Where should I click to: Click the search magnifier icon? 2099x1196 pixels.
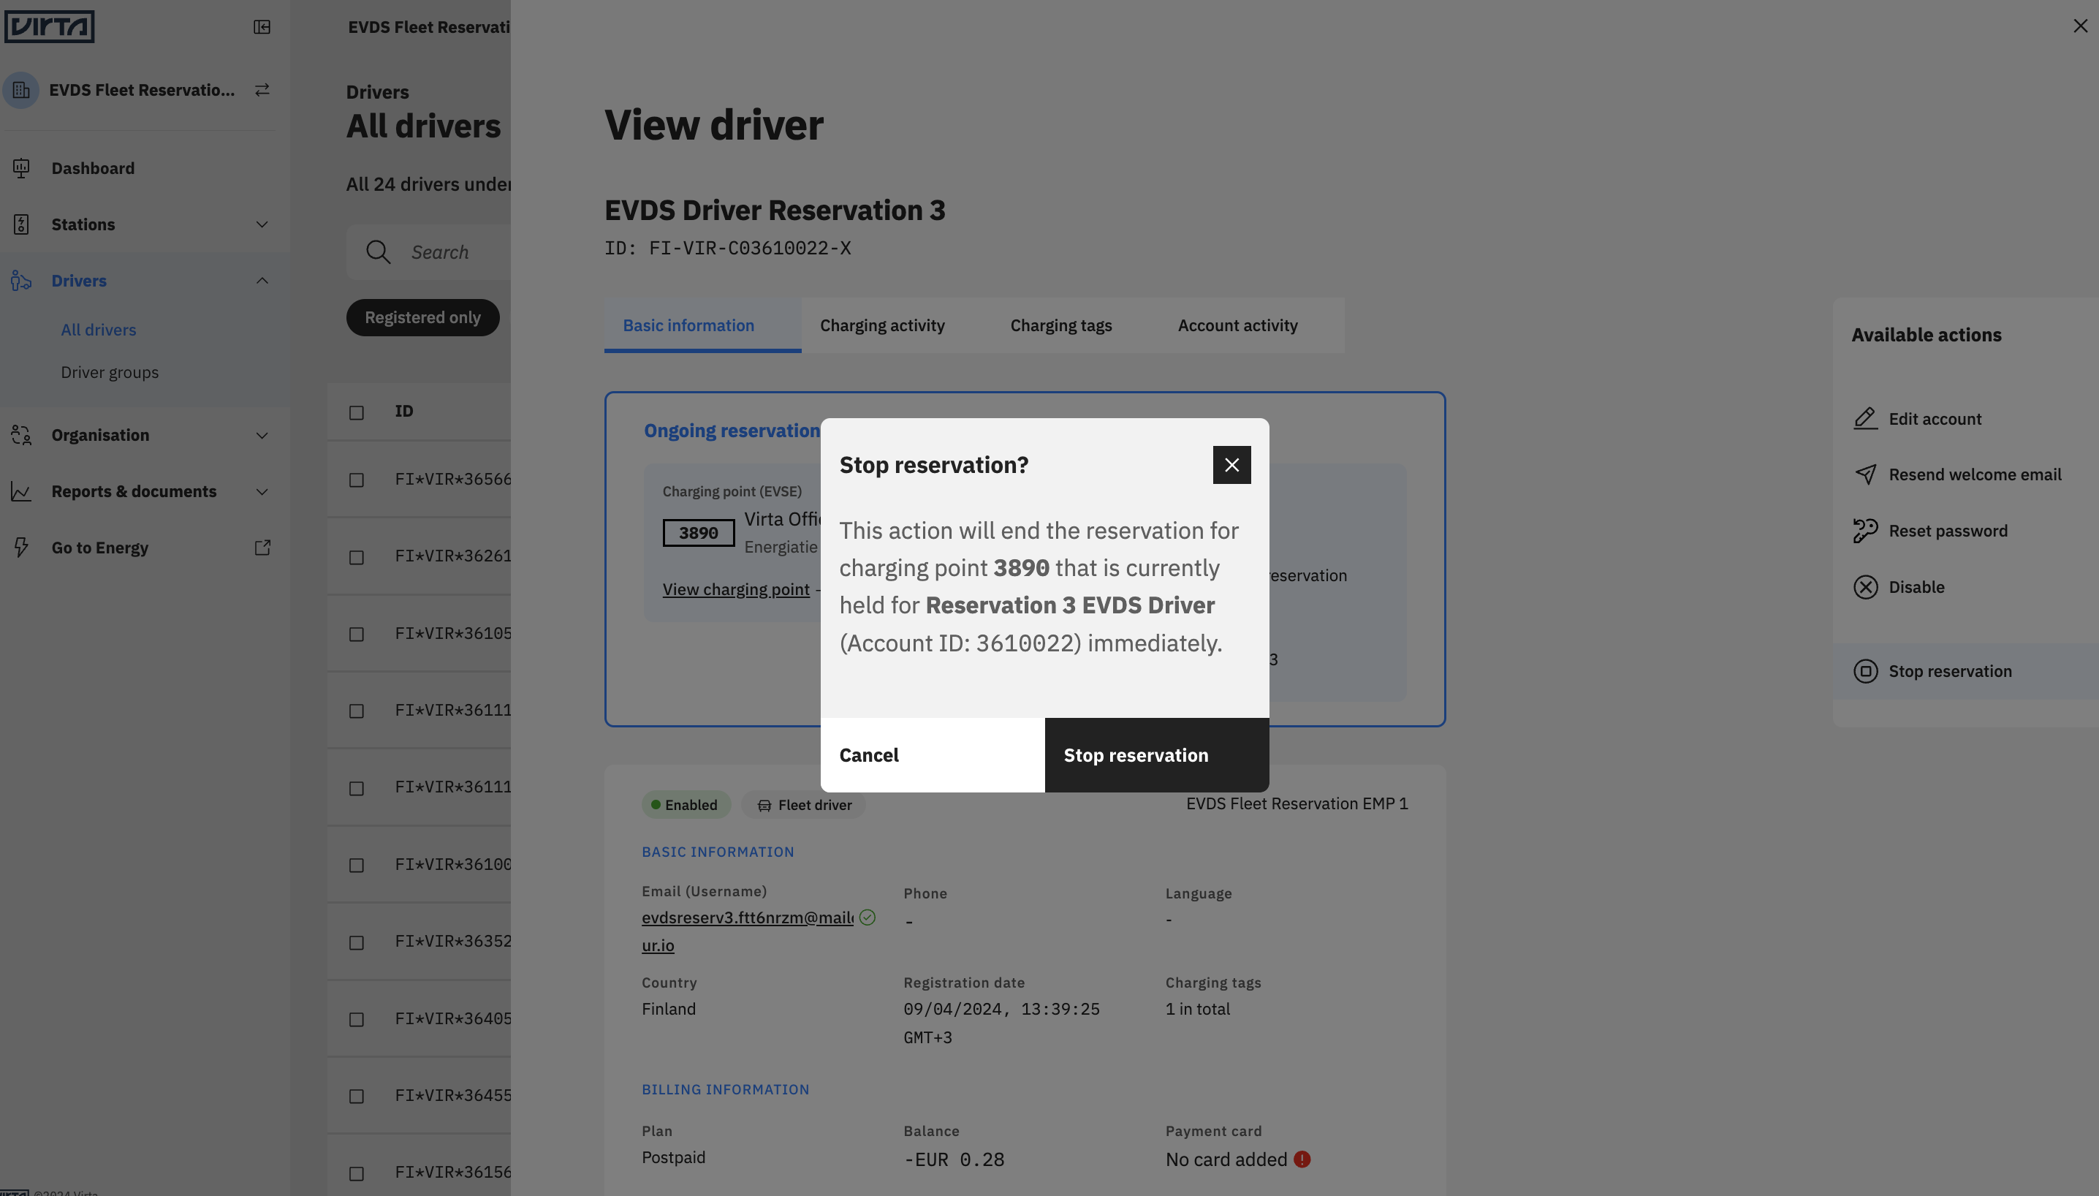tap(378, 252)
